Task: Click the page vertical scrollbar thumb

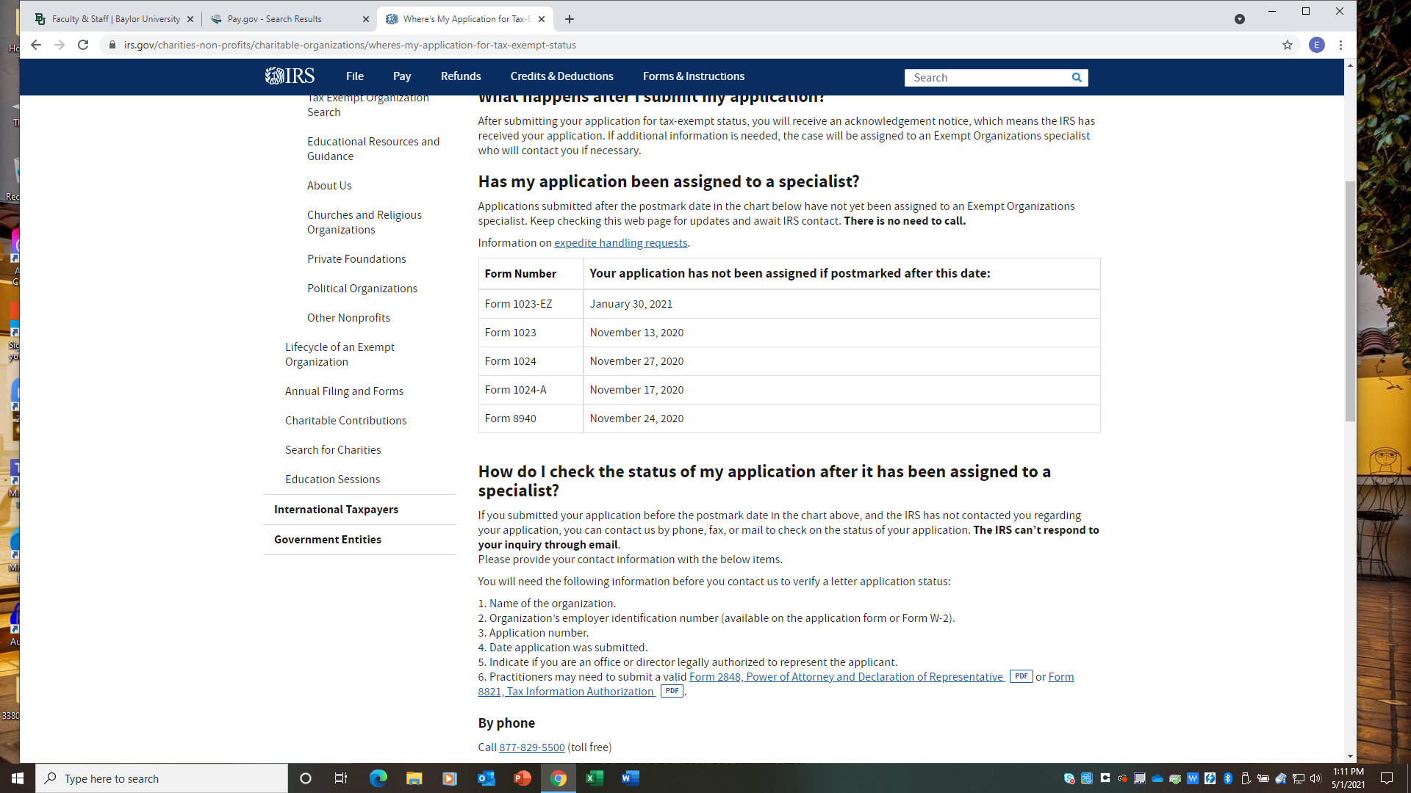Action: (1350, 301)
